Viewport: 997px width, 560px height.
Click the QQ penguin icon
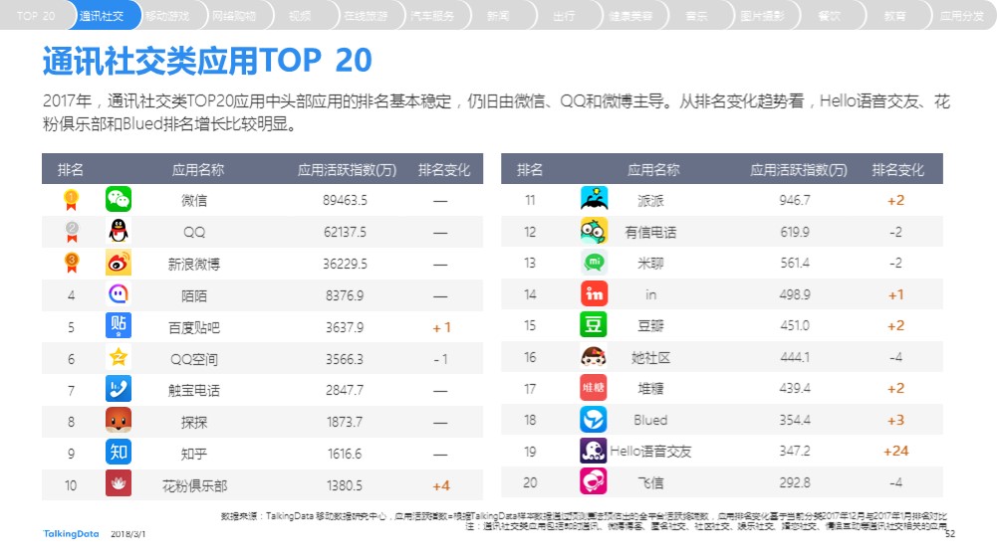[x=119, y=231]
